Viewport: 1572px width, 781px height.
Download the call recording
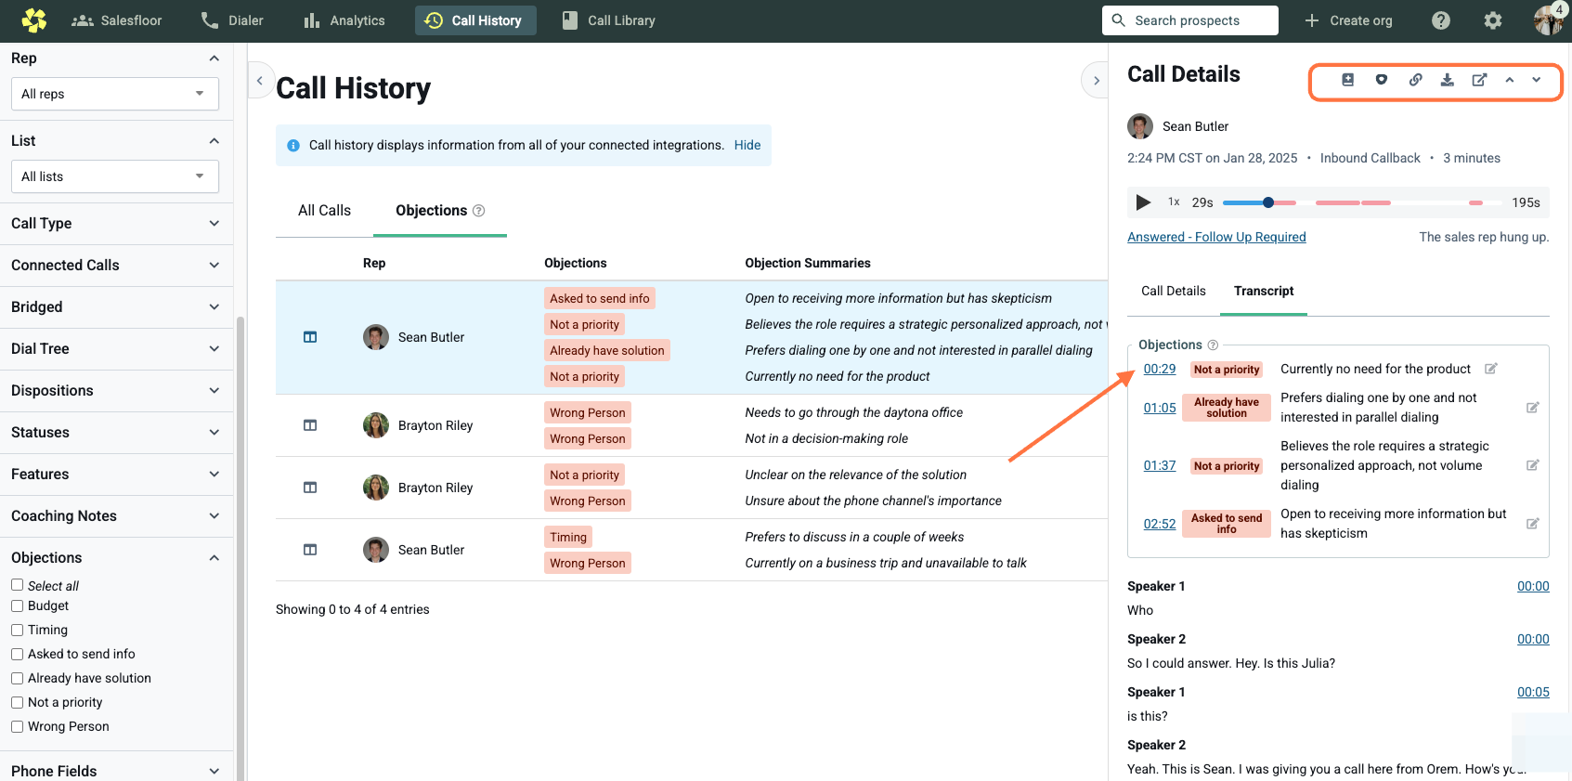[x=1447, y=80]
